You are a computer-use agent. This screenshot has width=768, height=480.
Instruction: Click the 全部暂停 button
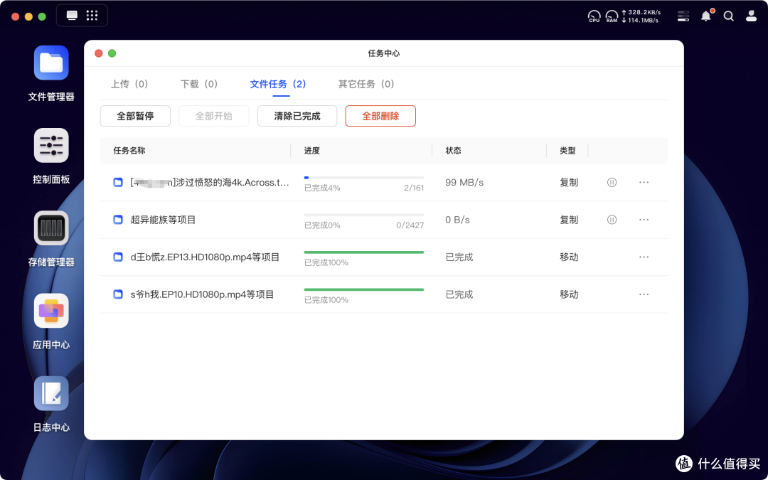(135, 116)
